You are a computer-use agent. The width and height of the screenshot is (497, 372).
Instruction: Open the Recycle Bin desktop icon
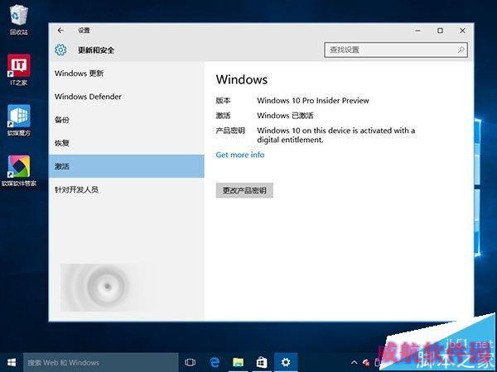click(19, 19)
